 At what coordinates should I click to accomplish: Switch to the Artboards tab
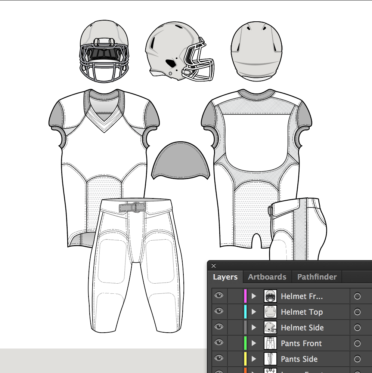coord(267,277)
